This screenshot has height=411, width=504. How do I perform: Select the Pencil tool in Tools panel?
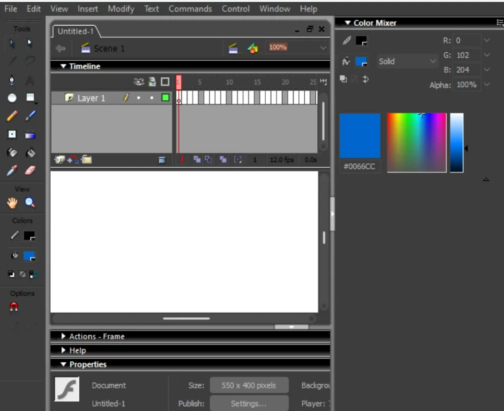point(12,116)
